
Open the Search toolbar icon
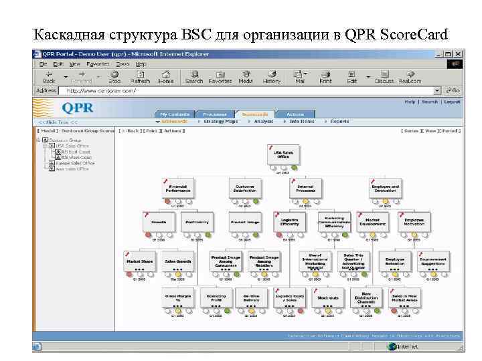tap(194, 78)
